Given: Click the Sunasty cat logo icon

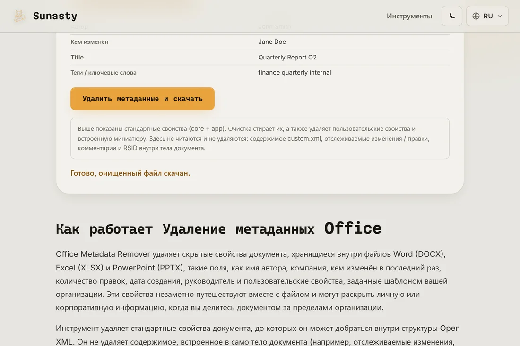Looking at the screenshot, I should pos(19,16).
